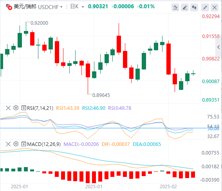Screen dimensions: 222x191
Task: Open the indicators chart-line icon
Action: pos(175,7)
